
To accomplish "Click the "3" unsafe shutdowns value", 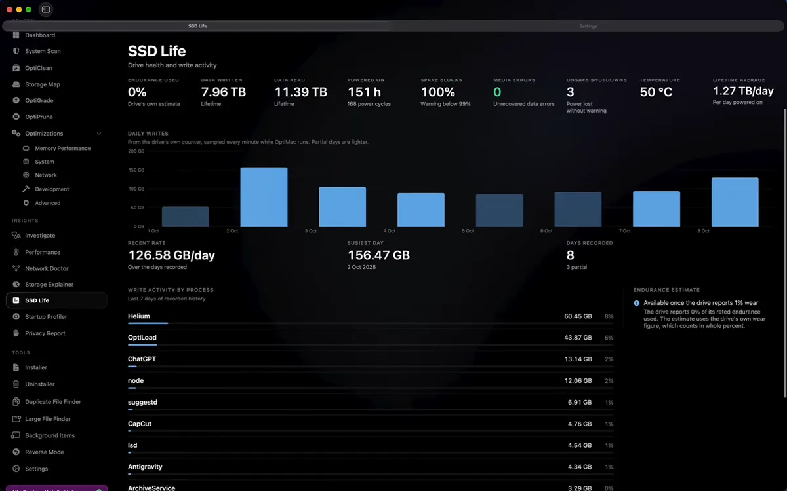I will tap(570, 92).
